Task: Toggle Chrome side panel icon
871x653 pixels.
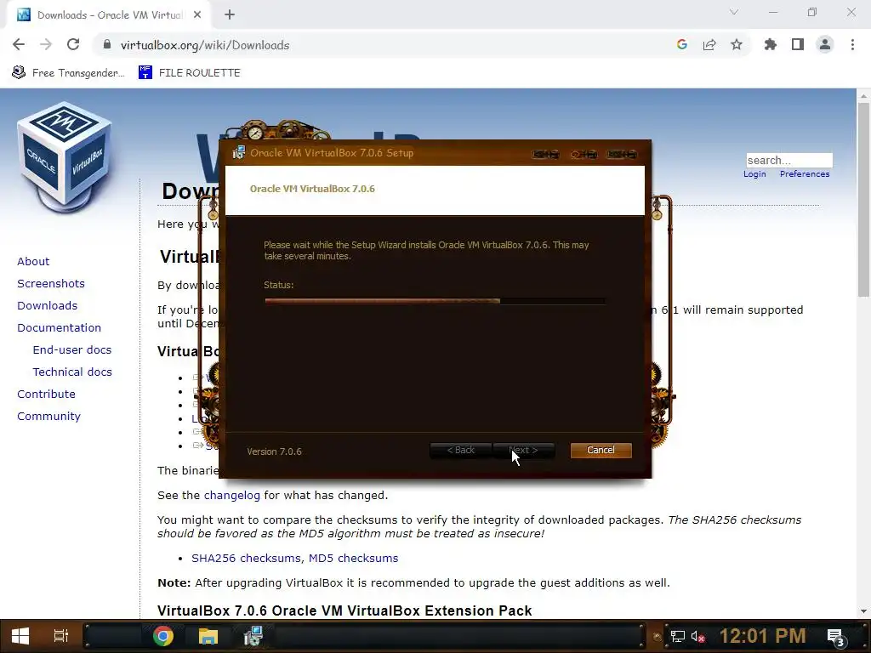Action: point(798,45)
